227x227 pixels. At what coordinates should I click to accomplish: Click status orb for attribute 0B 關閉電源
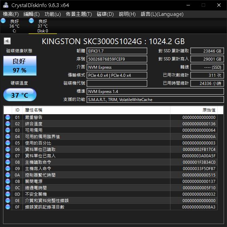point(8,181)
